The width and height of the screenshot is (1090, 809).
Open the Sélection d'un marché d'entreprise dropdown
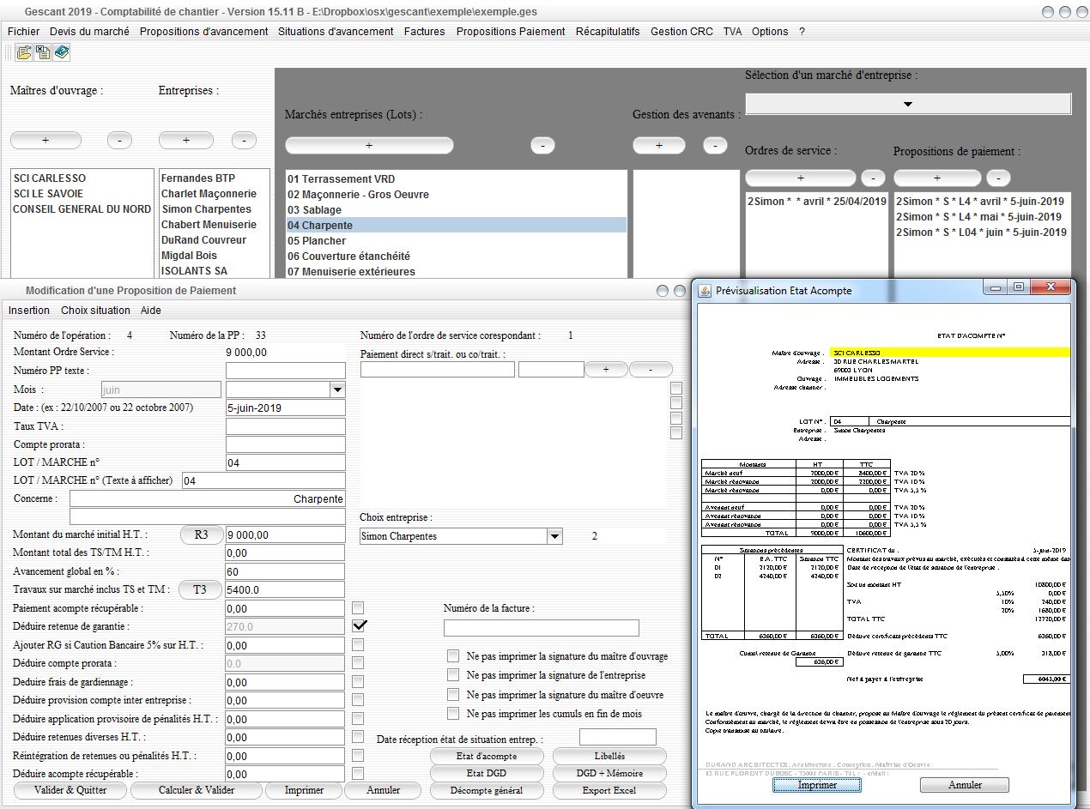(x=908, y=104)
